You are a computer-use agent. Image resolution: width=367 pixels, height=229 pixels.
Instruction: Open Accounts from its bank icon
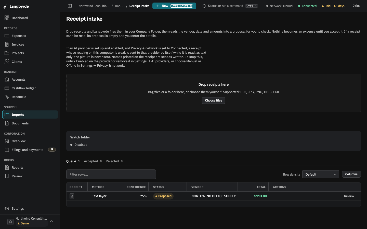pyautogui.click(x=7, y=79)
